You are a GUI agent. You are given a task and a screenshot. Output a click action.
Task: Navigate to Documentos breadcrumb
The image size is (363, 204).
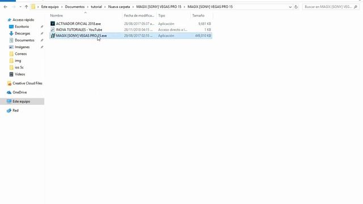click(74, 7)
